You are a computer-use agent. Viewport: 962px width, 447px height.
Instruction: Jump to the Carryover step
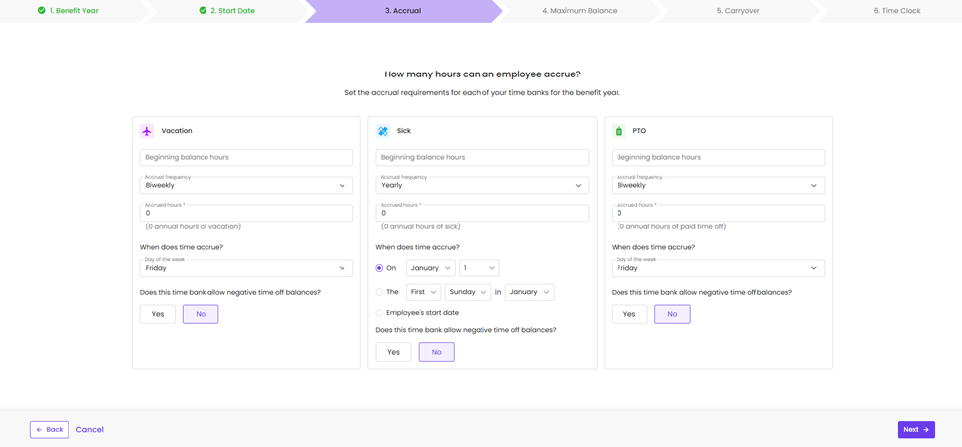pos(738,11)
